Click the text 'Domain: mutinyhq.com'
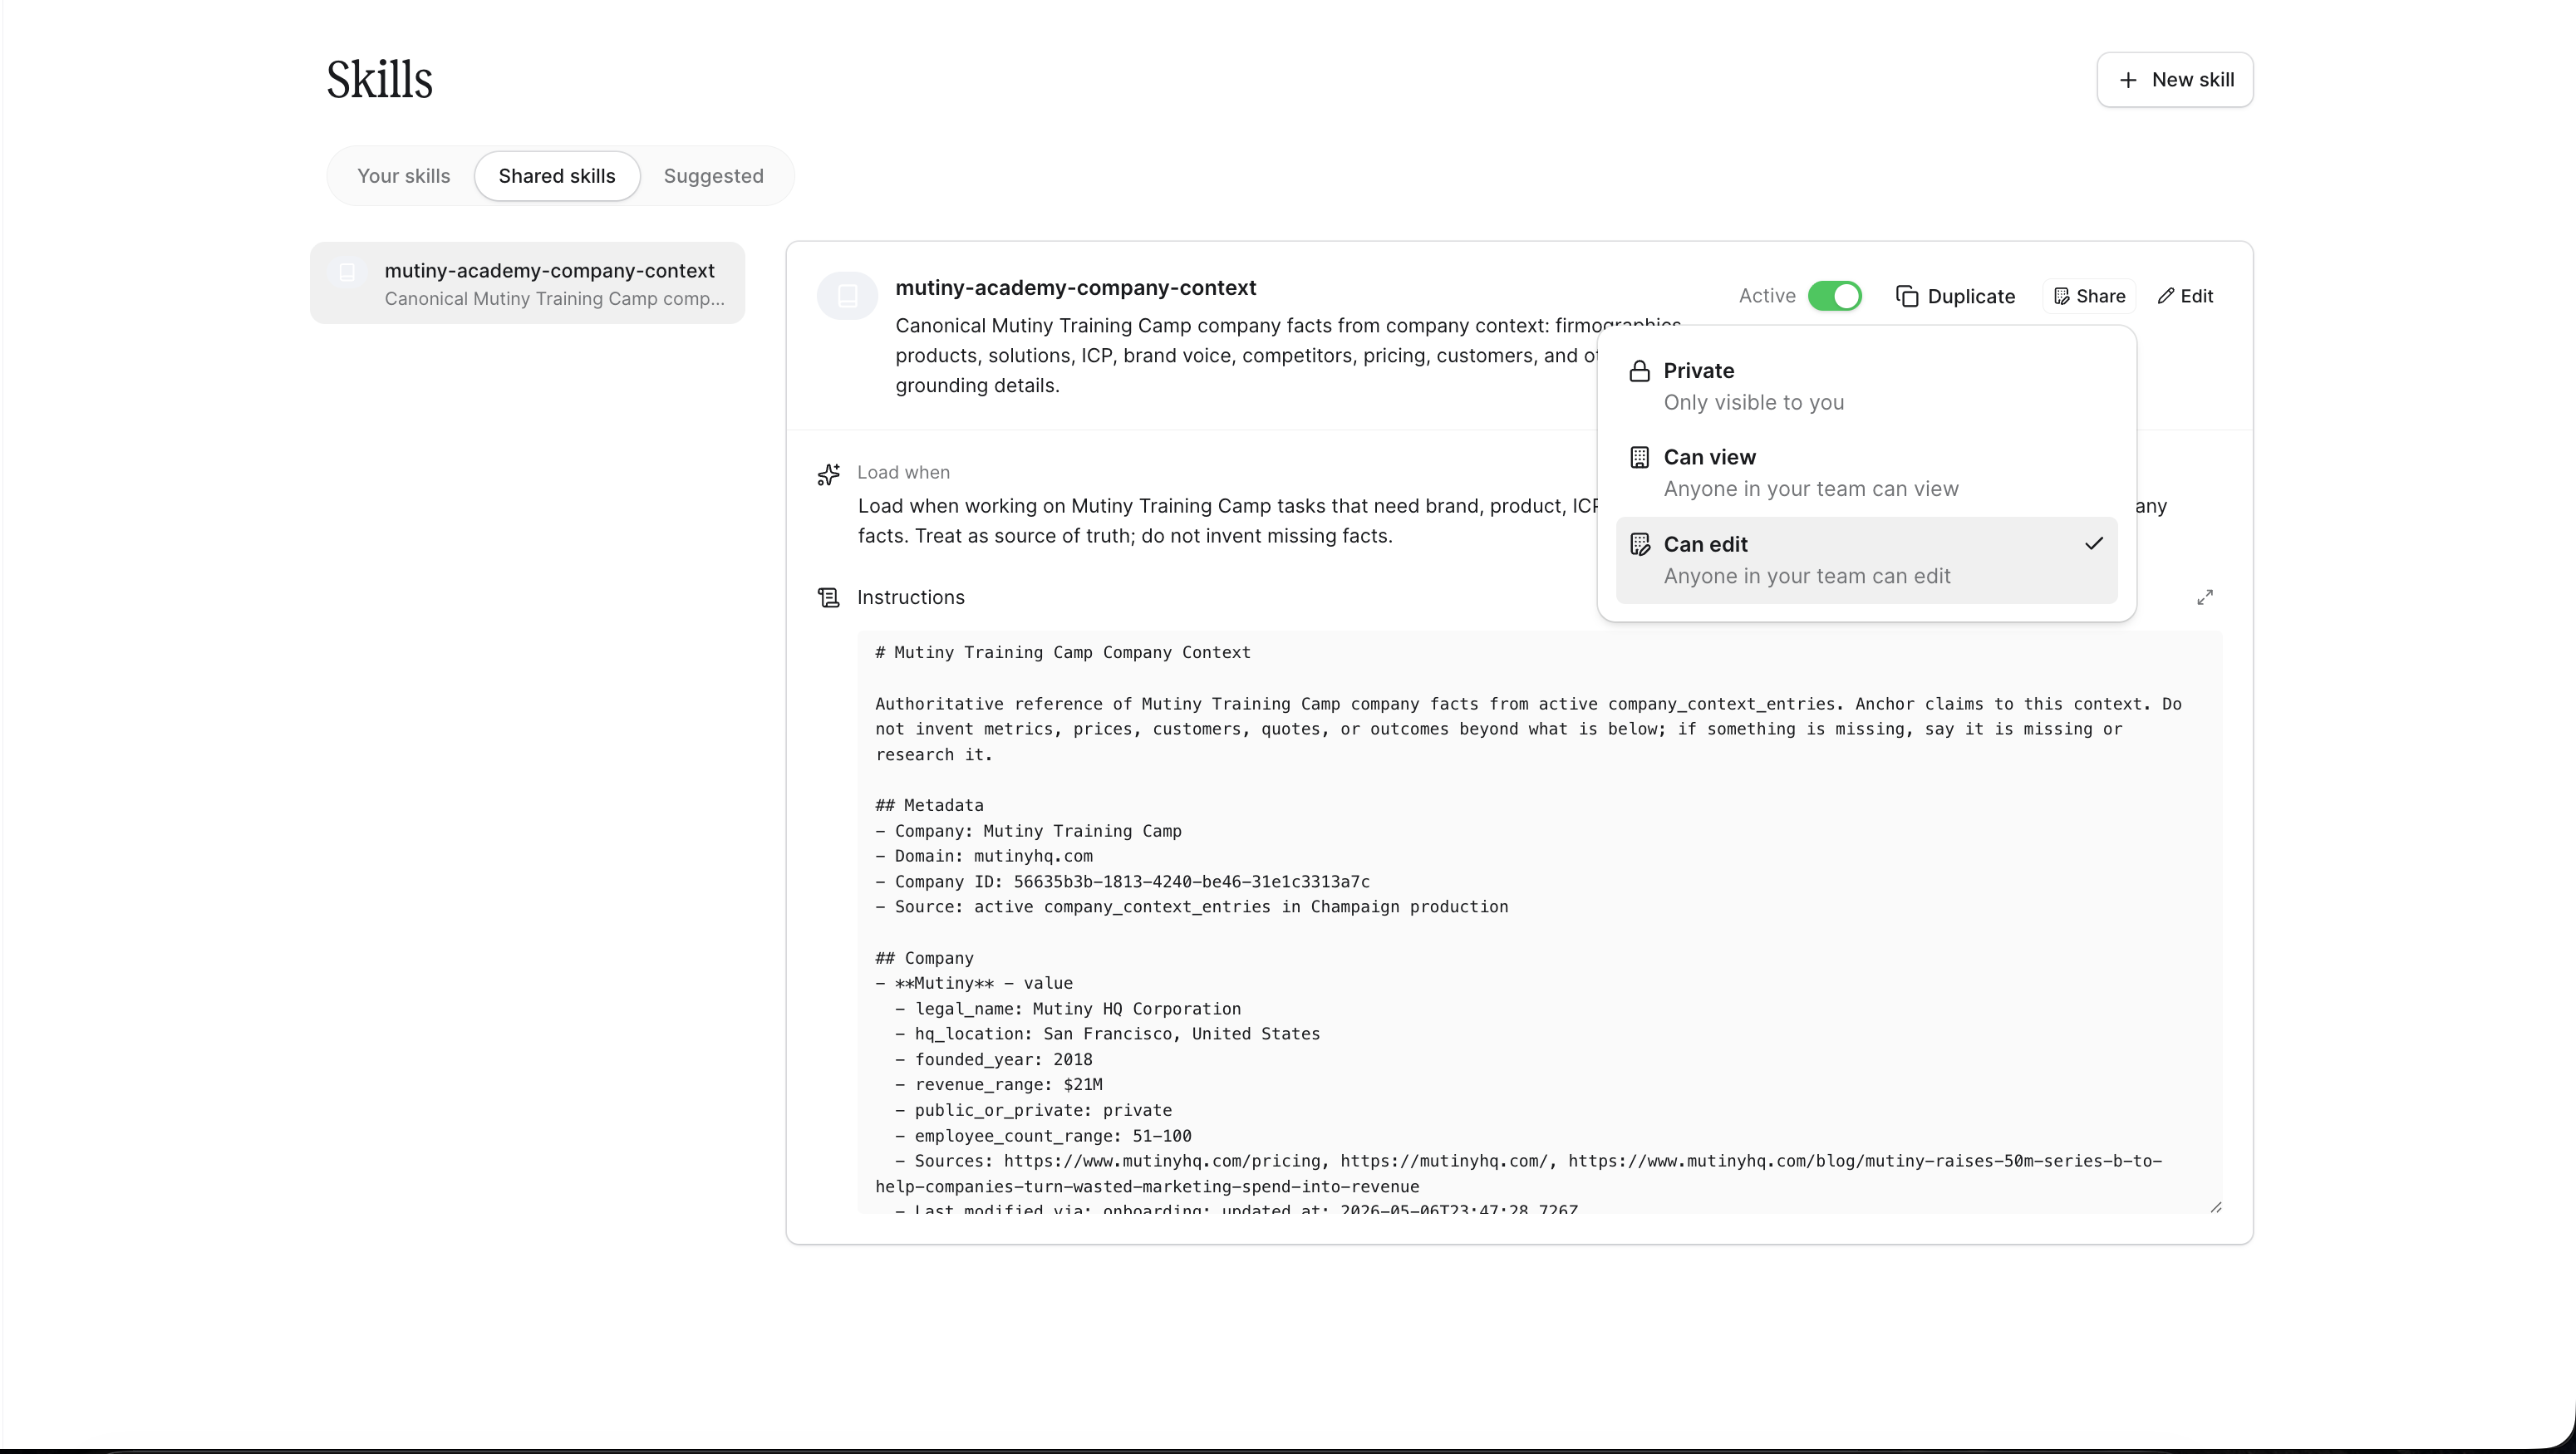This screenshot has height=1454, width=2576. 993,856
